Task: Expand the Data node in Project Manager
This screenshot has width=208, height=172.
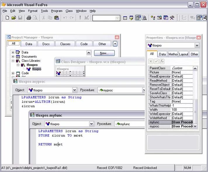Action: 13,52
